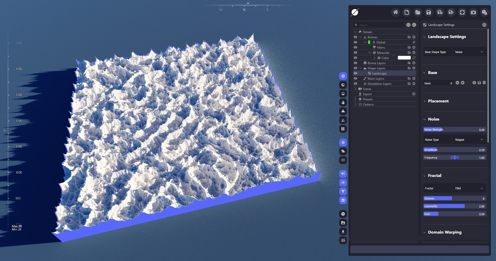The image size is (496, 261).
Task: Click the refresh arrows icon in toolbar
Action: point(462,12)
